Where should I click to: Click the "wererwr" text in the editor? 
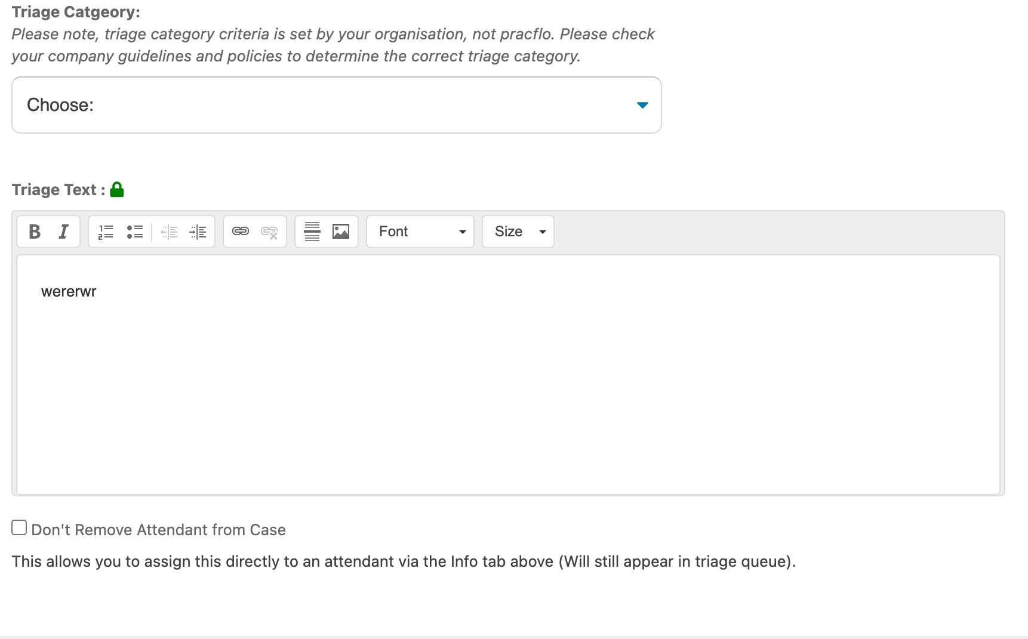point(69,292)
